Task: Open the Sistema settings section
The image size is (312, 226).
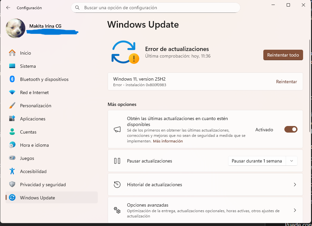Action: tap(52, 66)
